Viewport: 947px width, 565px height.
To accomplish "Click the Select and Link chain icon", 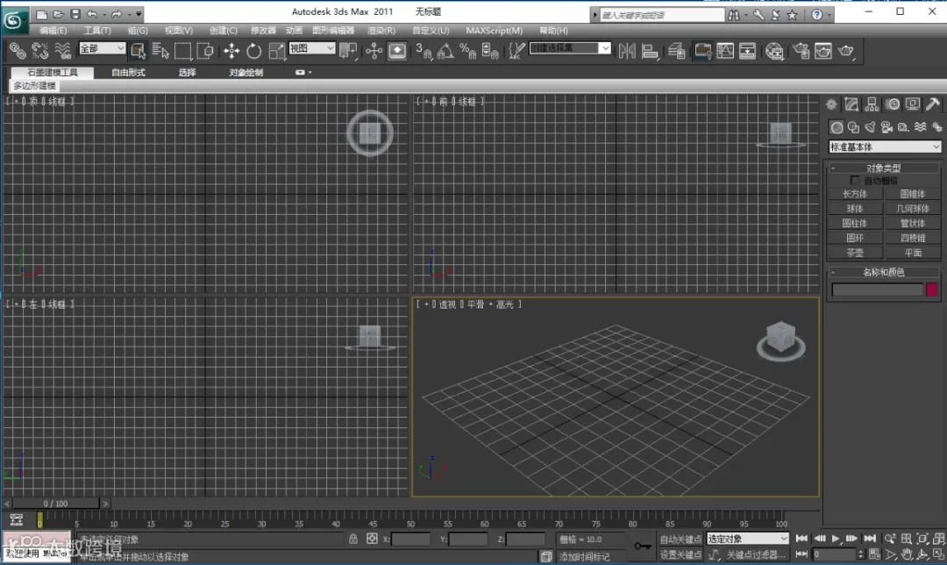I will [x=17, y=51].
